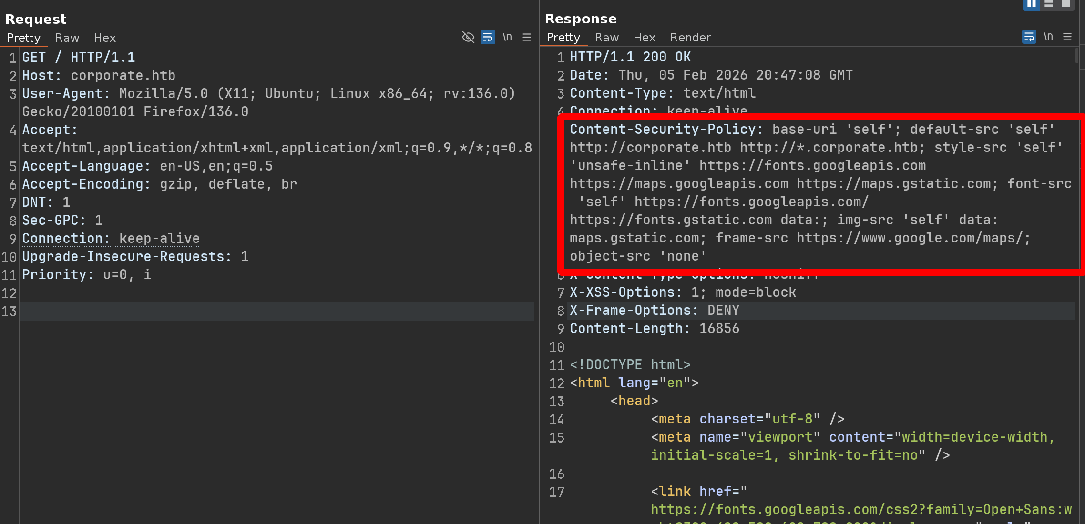
Task: Click empty line 13 in request editor
Action: pyautogui.click(x=276, y=312)
